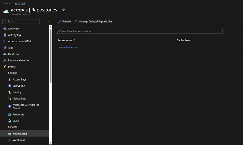Click the Encryption shield icon

coord(10,86)
